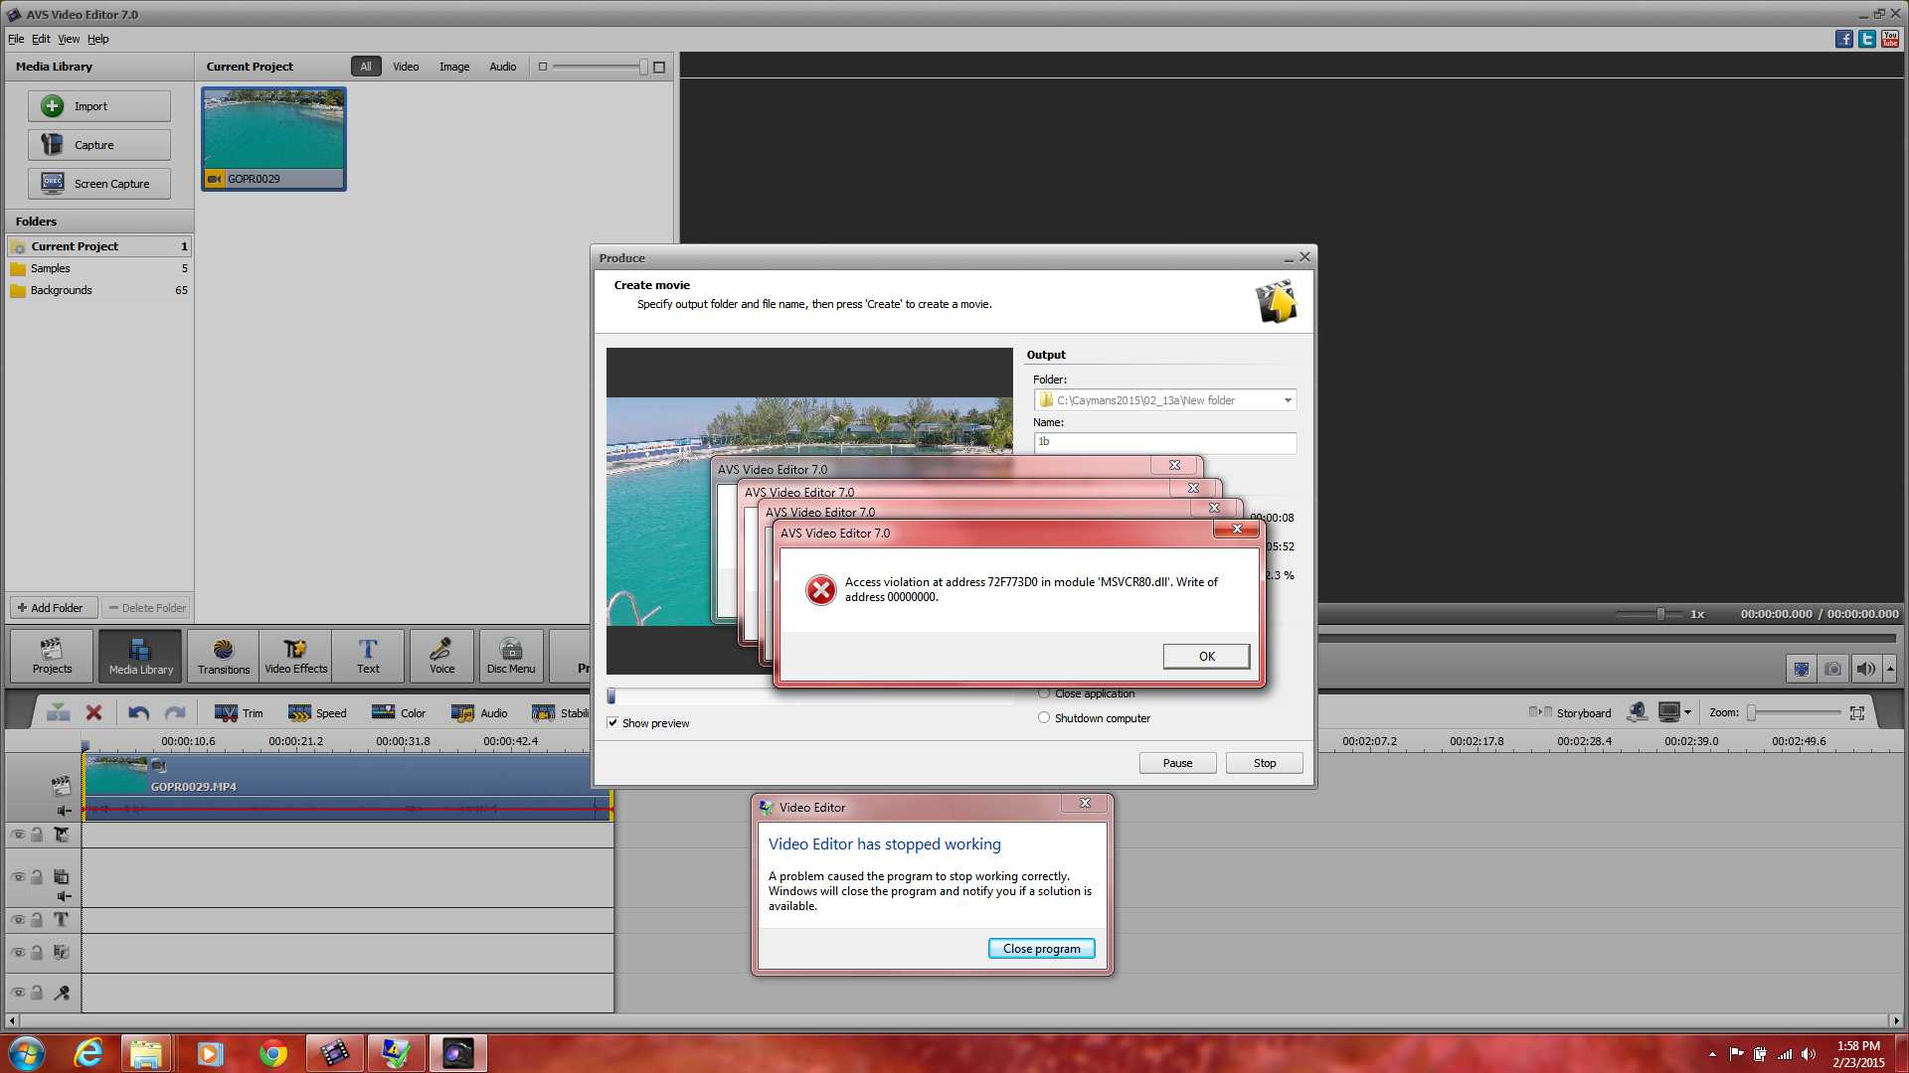Viewport: 1909px width, 1073px height.
Task: Toggle visibility of the video overlay track
Action: [18, 876]
